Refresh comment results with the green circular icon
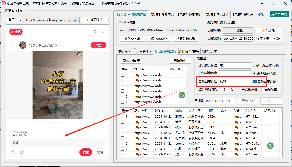Image resolution: width=292 pixels, height=167 pixels. click(x=270, y=146)
